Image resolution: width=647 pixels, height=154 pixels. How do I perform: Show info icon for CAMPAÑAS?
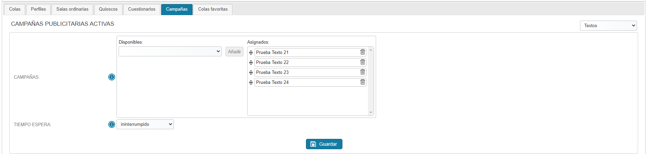coord(112,77)
